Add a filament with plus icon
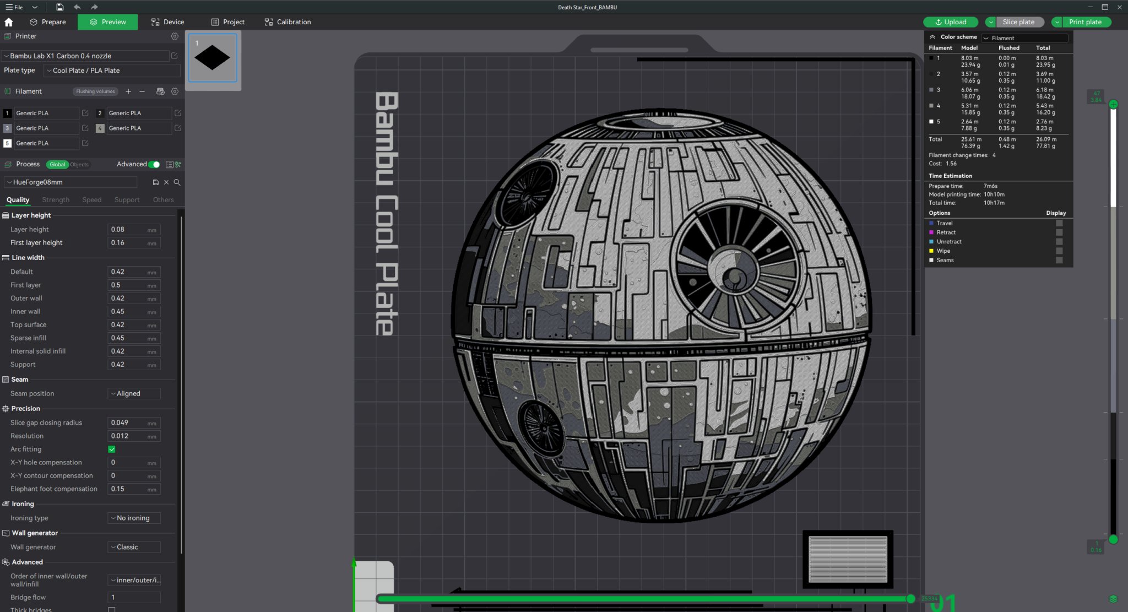The width and height of the screenshot is (1128, 612). coord(128,91)
